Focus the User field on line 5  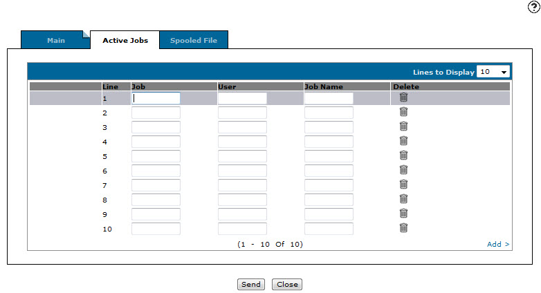[x=242, y=156]
